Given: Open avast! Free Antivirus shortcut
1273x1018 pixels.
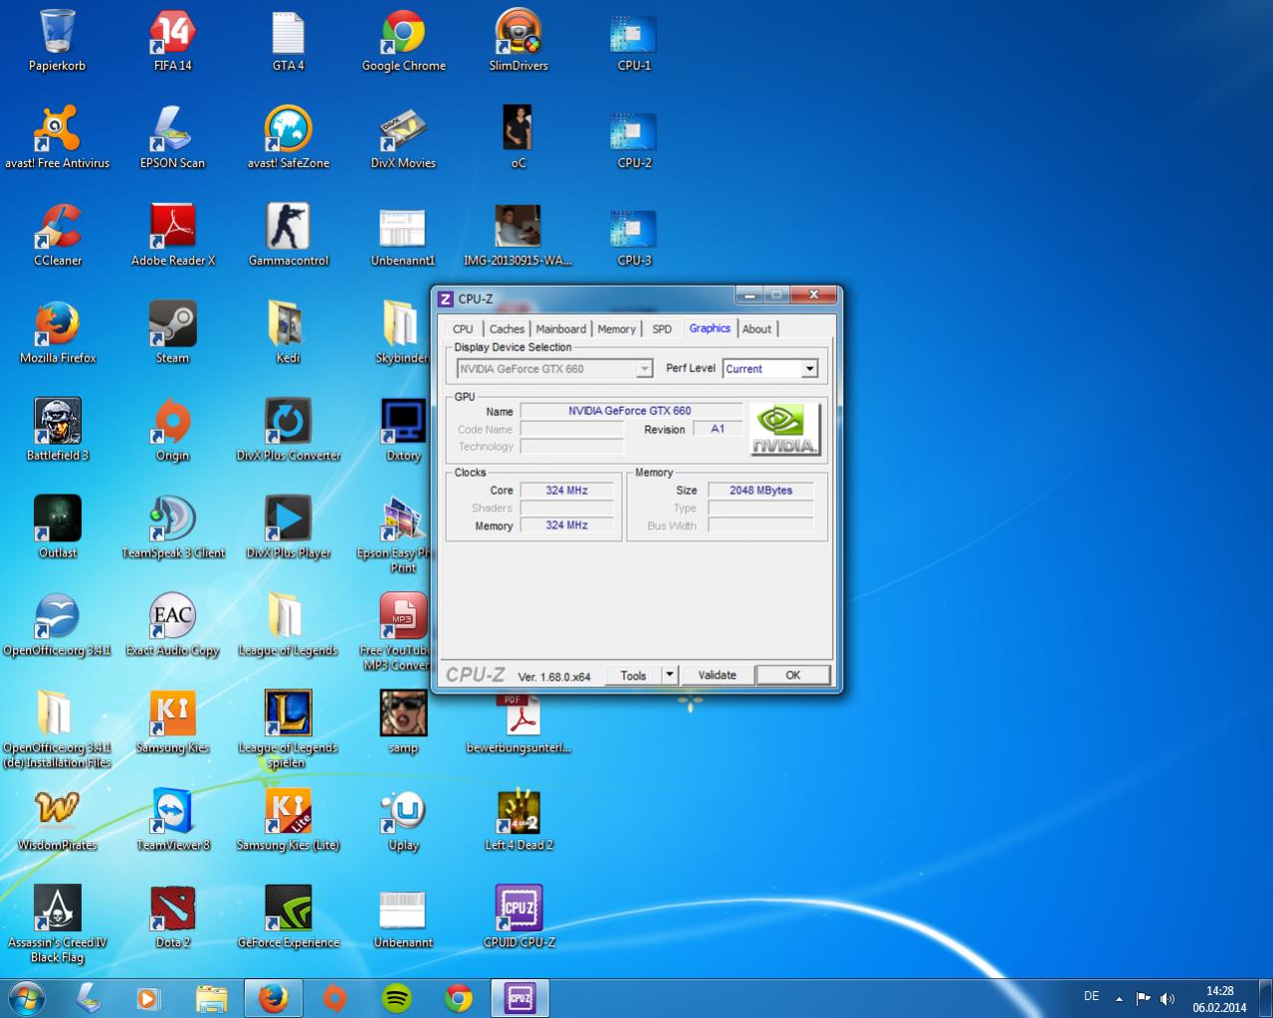Looking at the screenshot, I should click(58, 138).
